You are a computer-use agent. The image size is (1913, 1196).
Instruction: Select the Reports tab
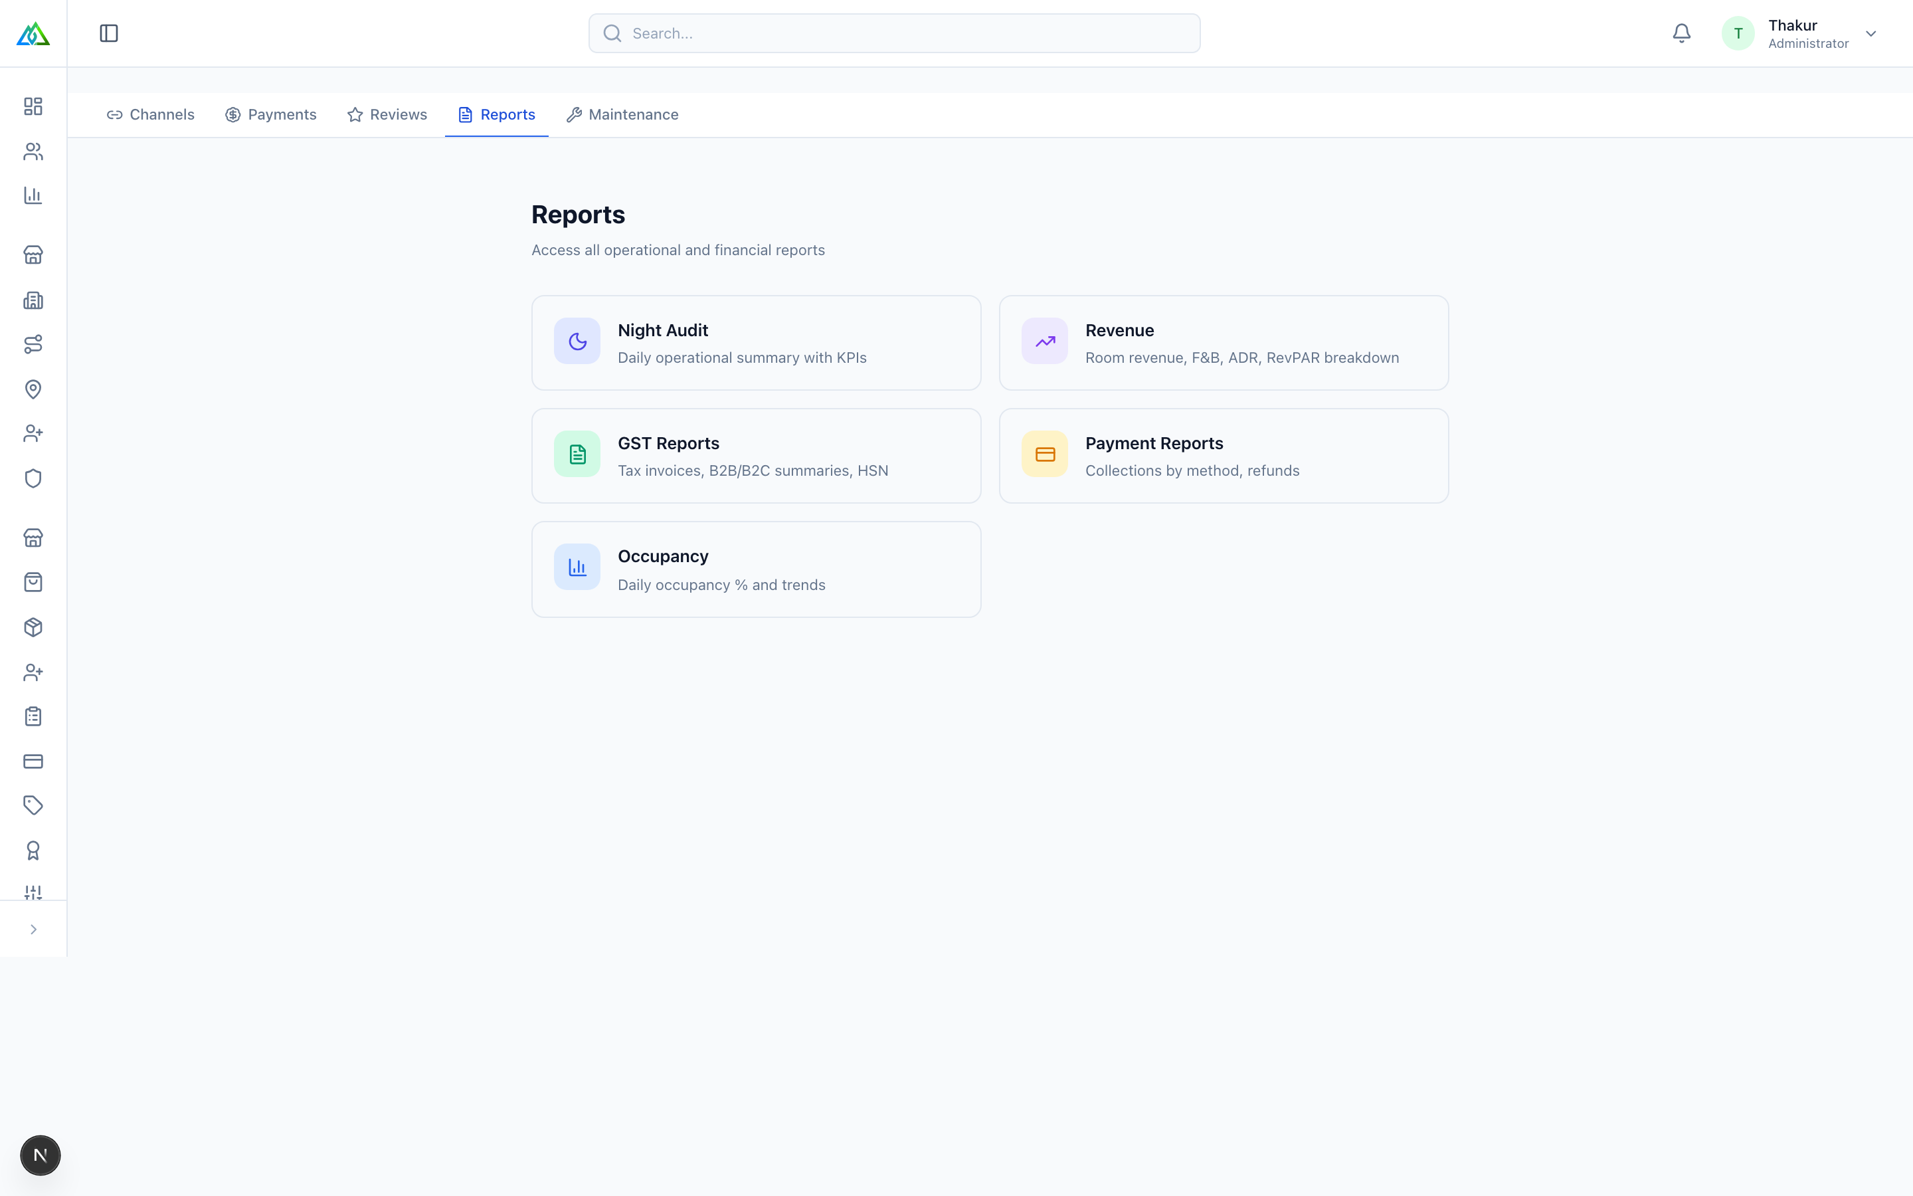[496, 115]
